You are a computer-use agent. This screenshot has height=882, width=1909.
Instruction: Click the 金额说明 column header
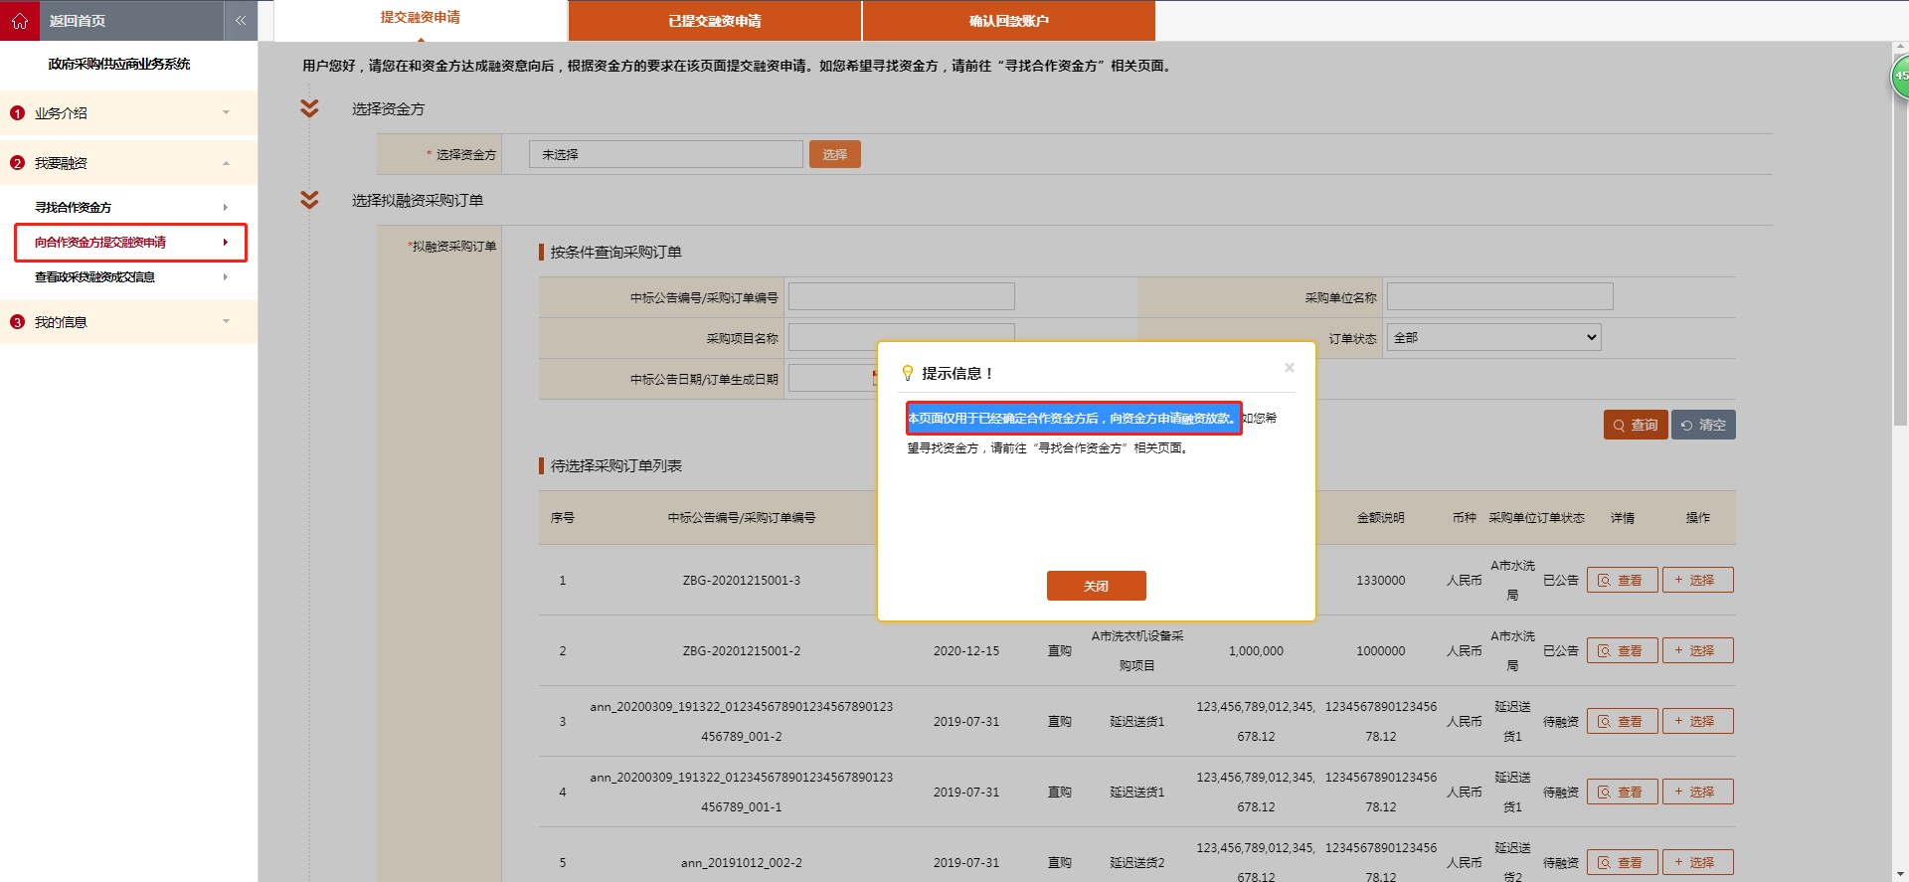[x=1381, y=517]
